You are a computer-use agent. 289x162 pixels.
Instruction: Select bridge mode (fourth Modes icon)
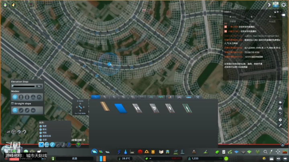[33, 97]
